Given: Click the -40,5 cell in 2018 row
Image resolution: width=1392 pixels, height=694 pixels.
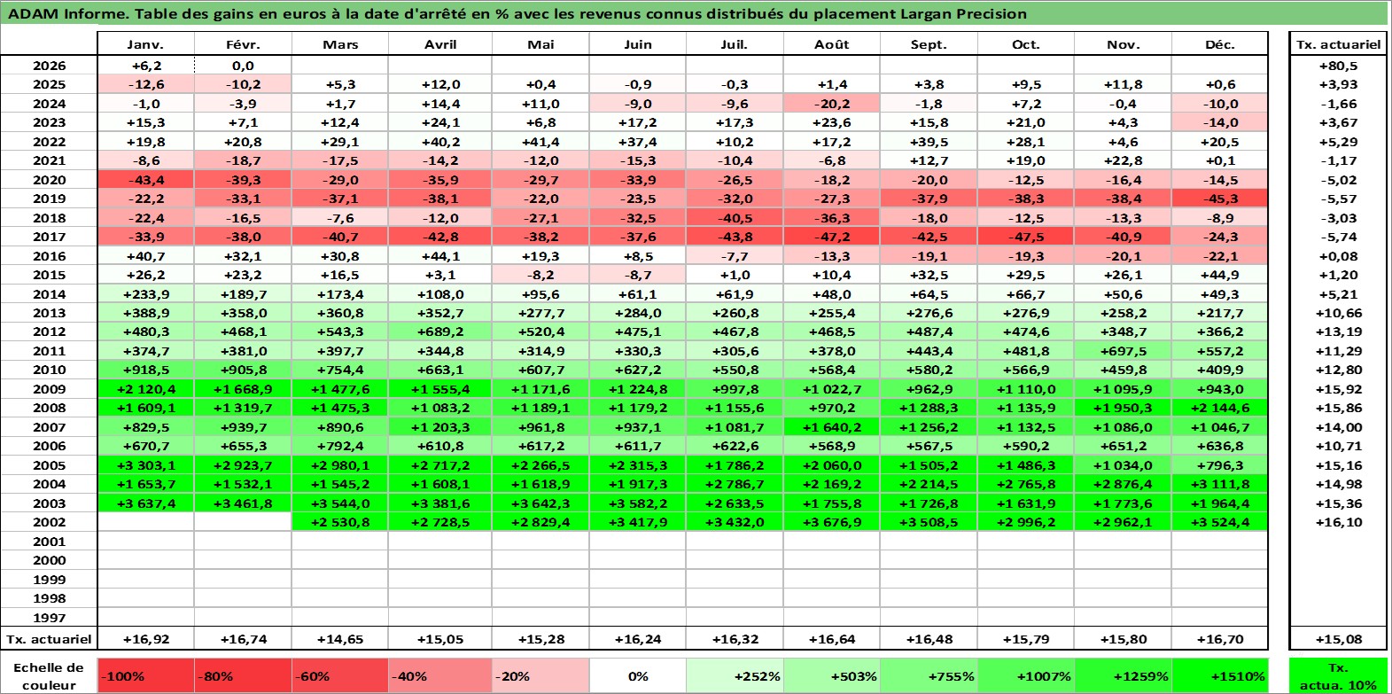Looking at the screenshot, I should pyautogui.click(x=734, y=218).
